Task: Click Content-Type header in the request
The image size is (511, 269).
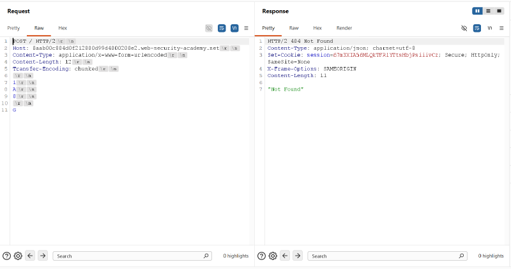Action: [x=89, y=55]
